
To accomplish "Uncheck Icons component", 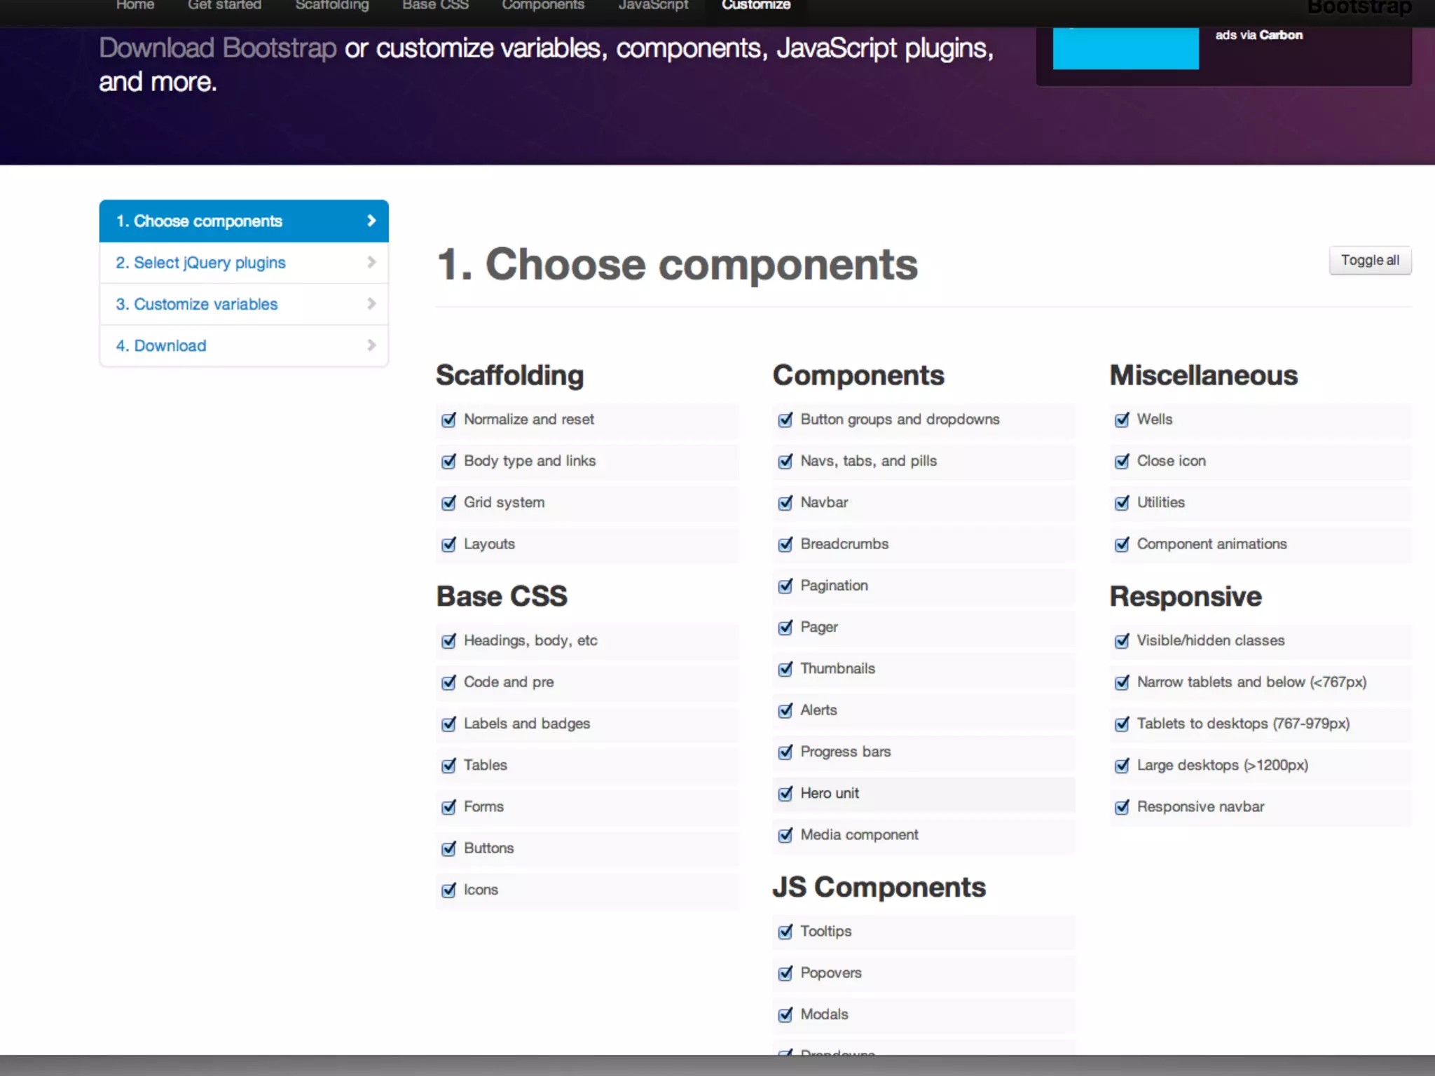I will point(448,890).
